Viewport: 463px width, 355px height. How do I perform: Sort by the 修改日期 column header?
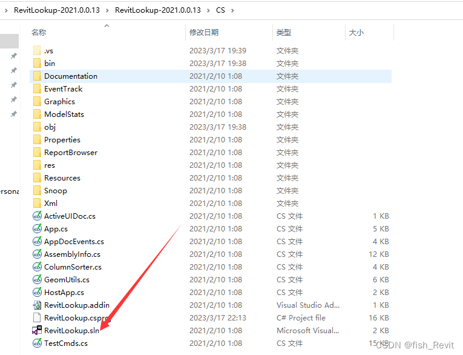pyautogui.click(x=204, y=33)
